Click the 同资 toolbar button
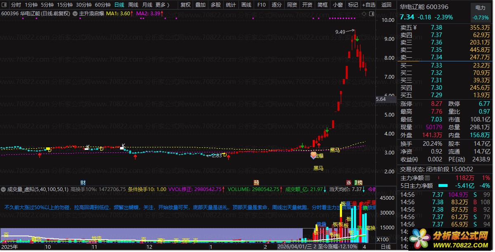This screenshot has height=252, width=495. [292, 5]
